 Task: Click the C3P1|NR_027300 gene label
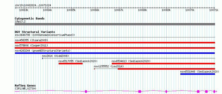click(x=25, y=89)
